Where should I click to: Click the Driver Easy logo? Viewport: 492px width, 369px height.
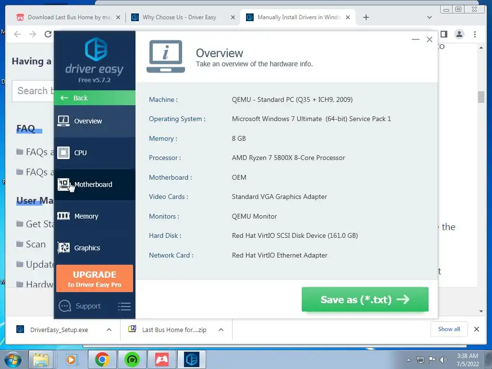tap(95, 57)
